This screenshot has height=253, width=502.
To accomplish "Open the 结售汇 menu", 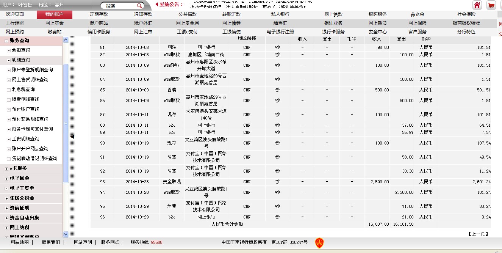I will tap(280, 23).
